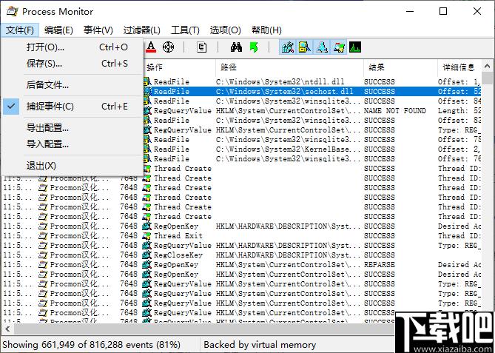This screenshot has height=353, width=495.
Task: Toggle Show Process and Thread Activity icon
Action: 339,47
